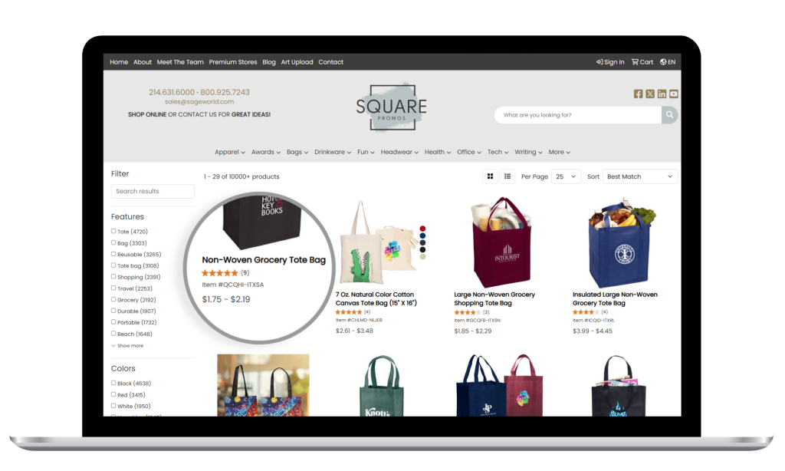Enable the Grocery (2192) filter
785x471 pixels.
pyautogui.click(x=113, y=299)
